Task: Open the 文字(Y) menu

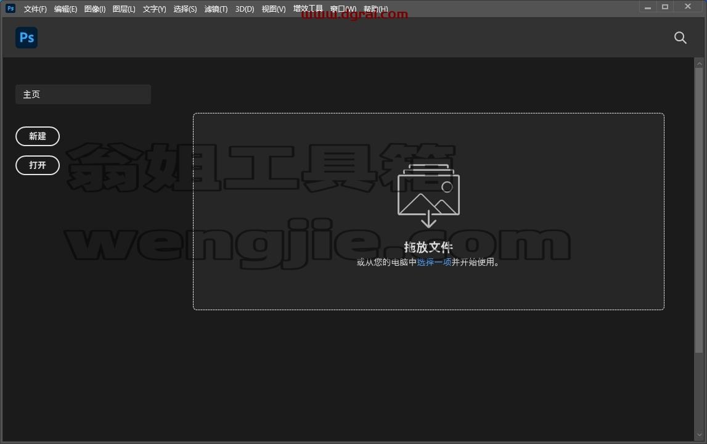Action: point(154,9)
